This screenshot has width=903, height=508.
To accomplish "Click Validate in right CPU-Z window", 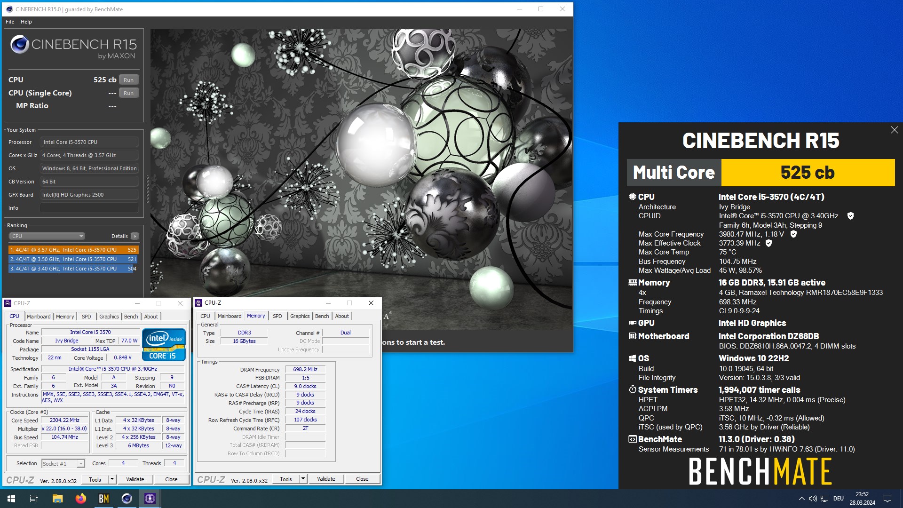I will click(x=326, y=479).
